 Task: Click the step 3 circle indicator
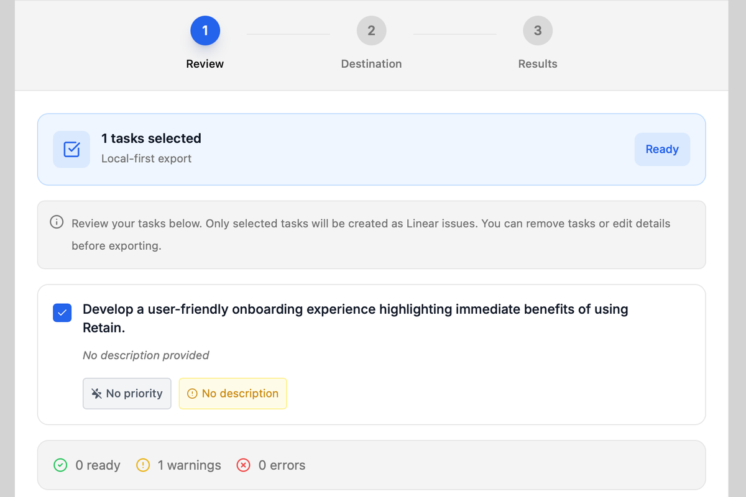[x=538, y=30]
